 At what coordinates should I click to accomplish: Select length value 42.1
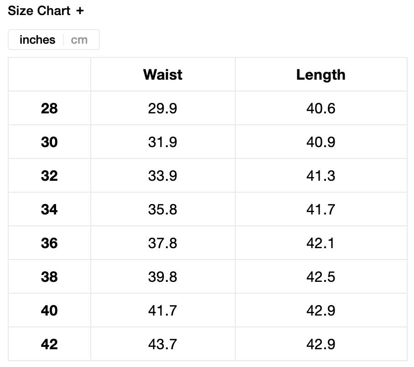coord(321,243)
